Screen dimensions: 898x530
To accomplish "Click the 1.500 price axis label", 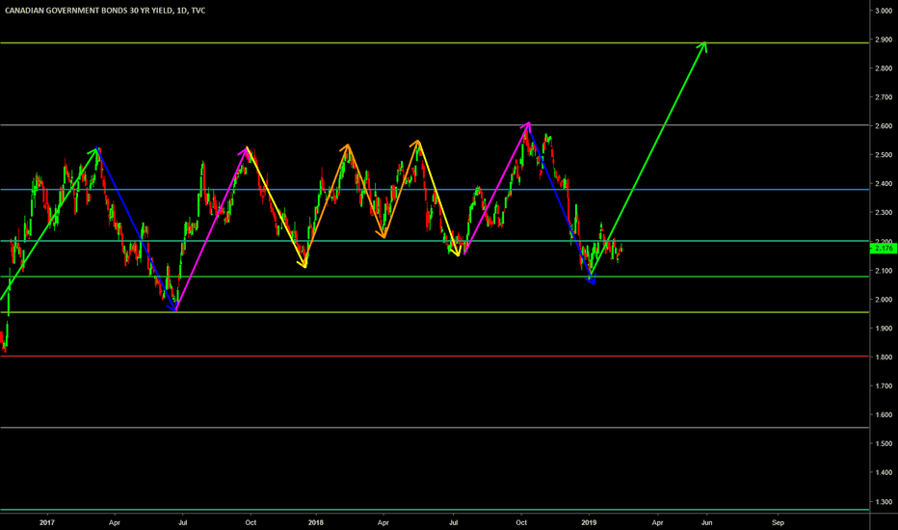I will (x=884, y=444).
